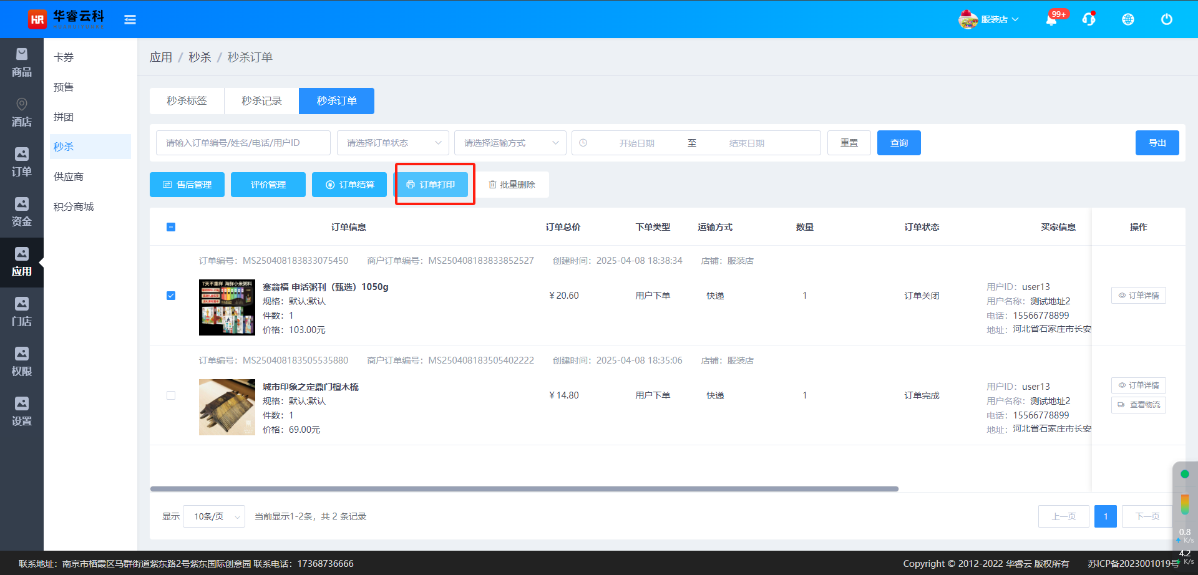Image resolution: width=1198 pixels, height=575 pixels.
Task: Uncheck the 塞翁福 order checkbox
Action: click(x=171, y=296)
